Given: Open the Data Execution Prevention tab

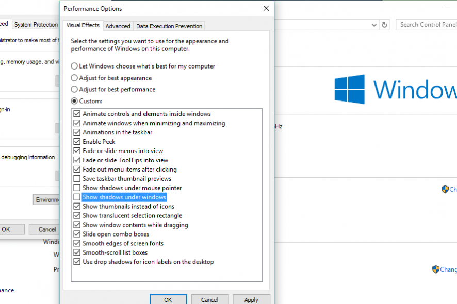Looking at the screenshot, I should pos(169,26).
